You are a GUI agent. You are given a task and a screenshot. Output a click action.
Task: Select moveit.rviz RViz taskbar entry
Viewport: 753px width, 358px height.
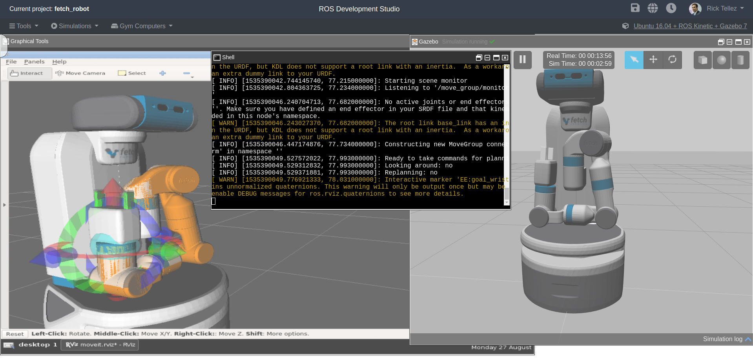pyautogui.click(x=100, y=345)
